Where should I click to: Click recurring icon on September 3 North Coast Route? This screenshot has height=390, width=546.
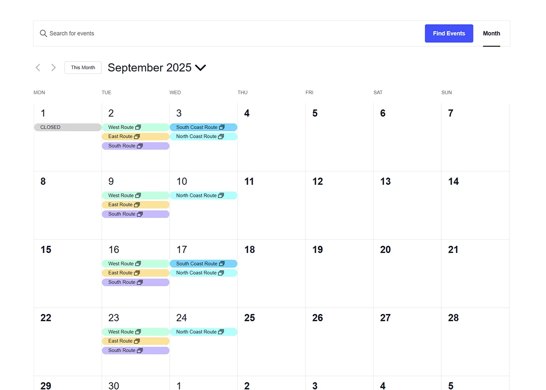coord(221,137)
